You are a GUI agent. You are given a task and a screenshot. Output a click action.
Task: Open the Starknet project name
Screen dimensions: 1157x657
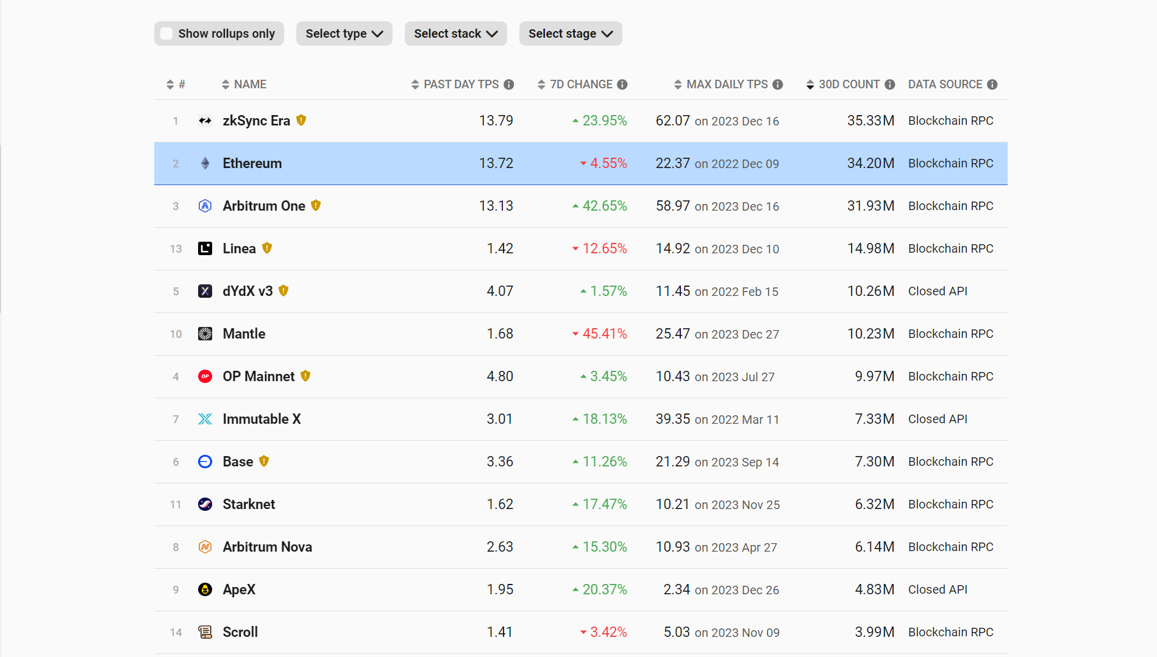click(249, 504)
